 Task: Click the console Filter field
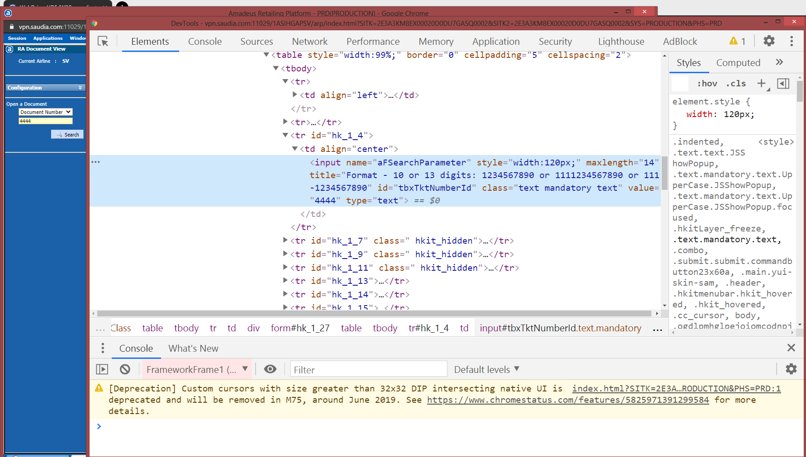tap(369, 369)
